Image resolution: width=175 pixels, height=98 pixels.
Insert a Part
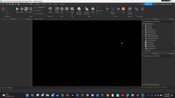[62, 10]
